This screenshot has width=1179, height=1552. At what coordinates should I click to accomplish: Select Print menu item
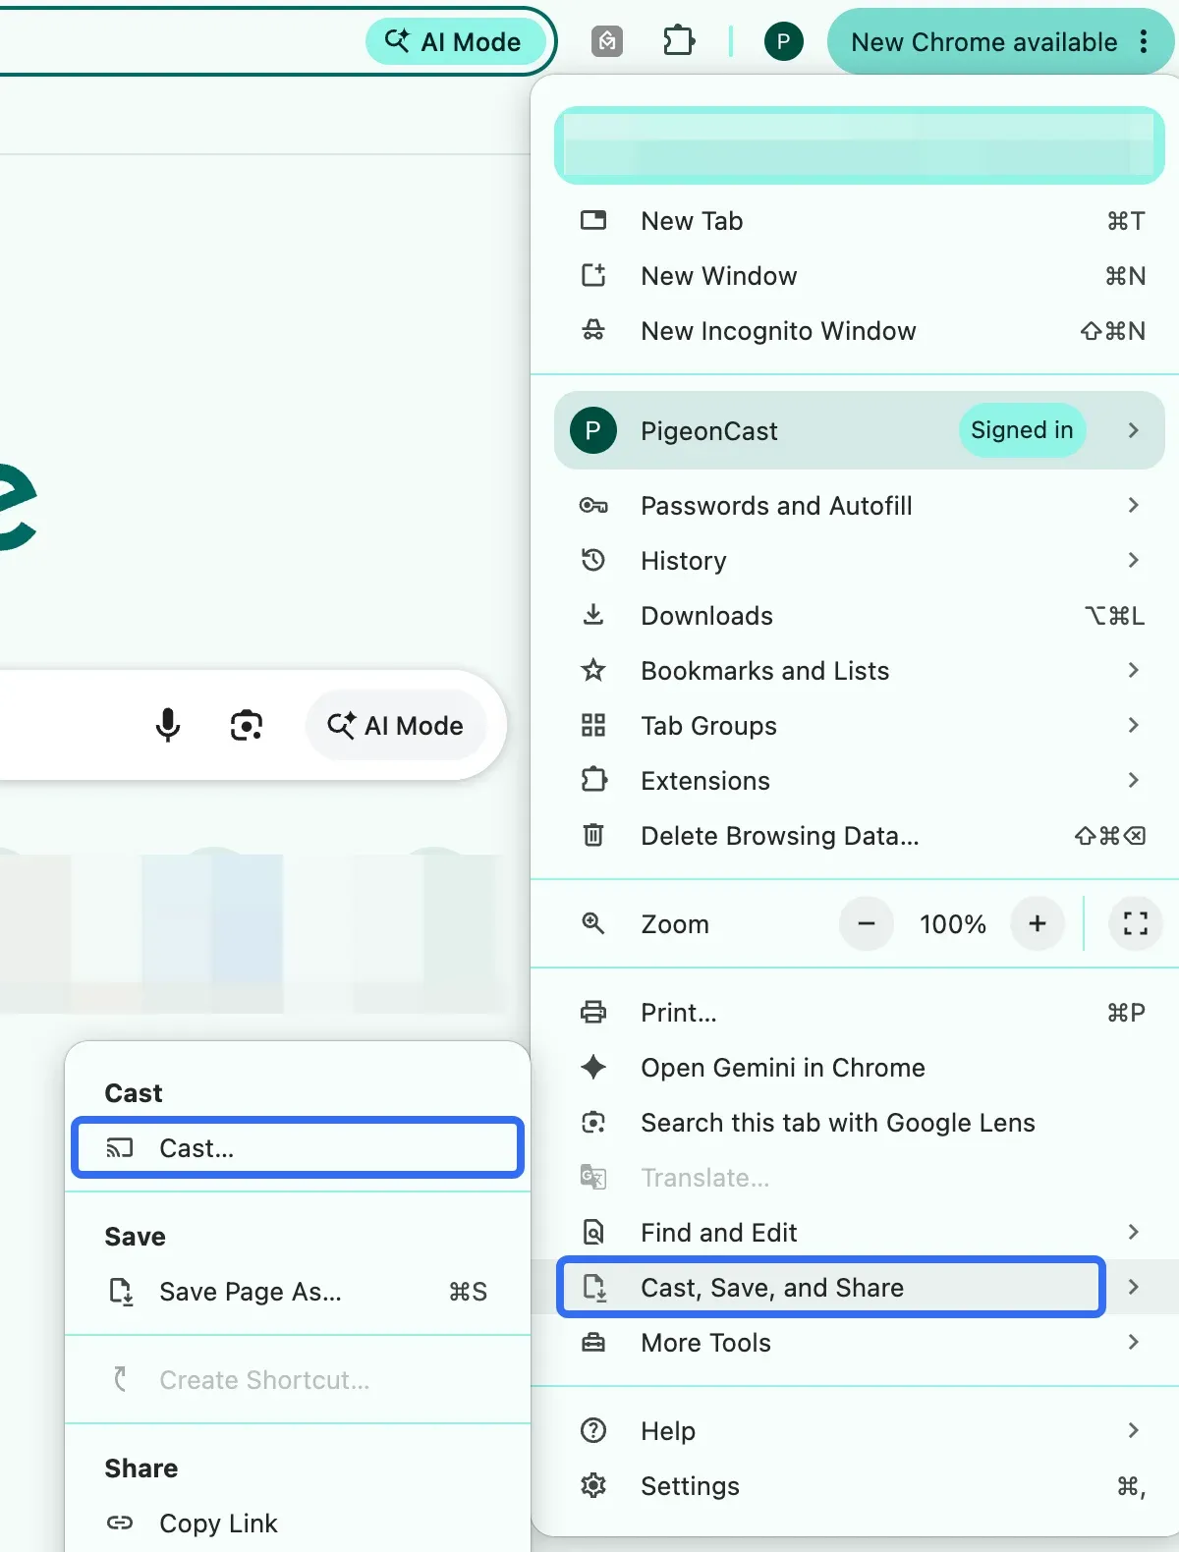855,1013
